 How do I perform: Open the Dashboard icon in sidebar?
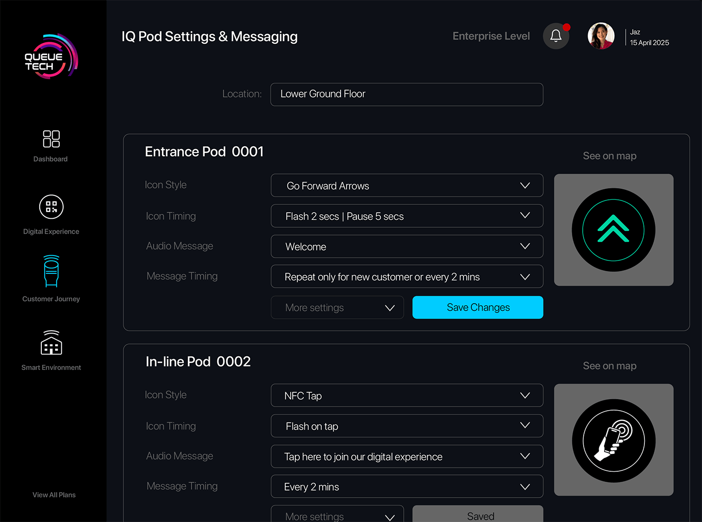coord(51,139)
